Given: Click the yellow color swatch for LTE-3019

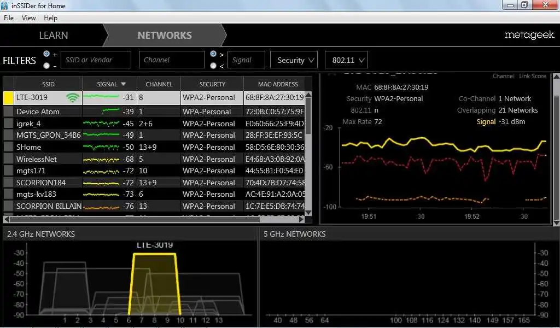Looking at the screenshot, I should click(x=8, y=98).
